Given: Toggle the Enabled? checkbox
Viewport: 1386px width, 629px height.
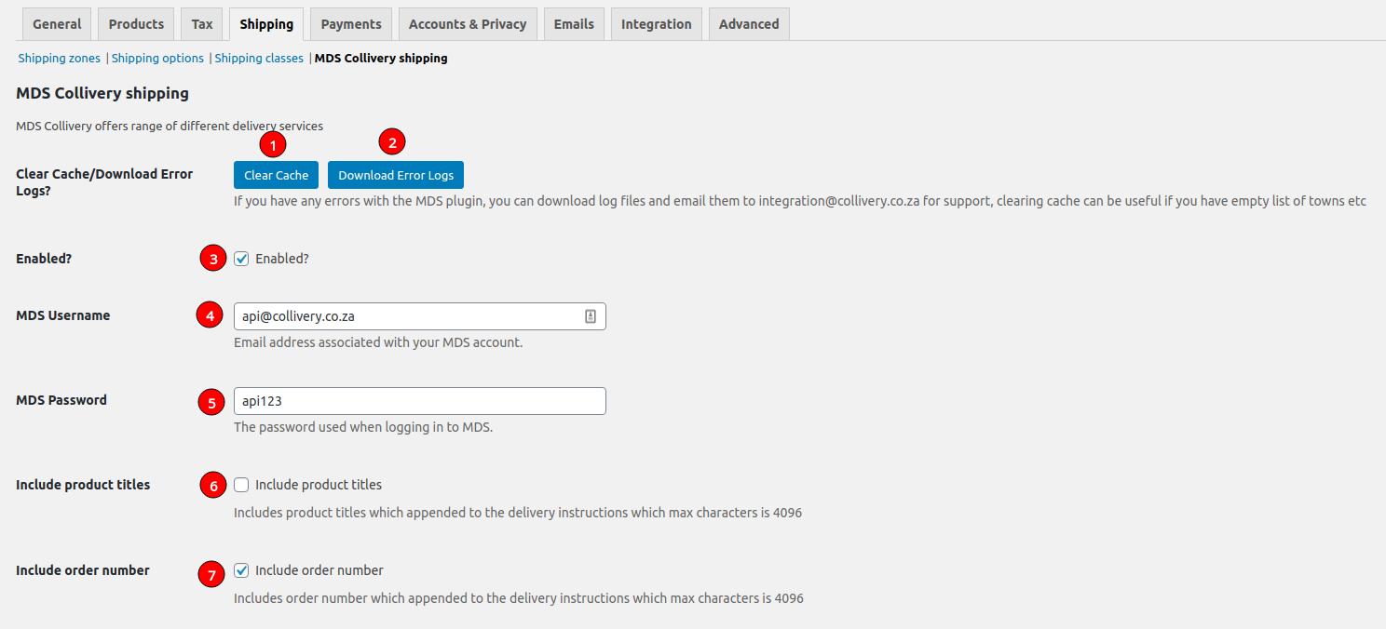Looking at the screenshot, I should point(241,259).
